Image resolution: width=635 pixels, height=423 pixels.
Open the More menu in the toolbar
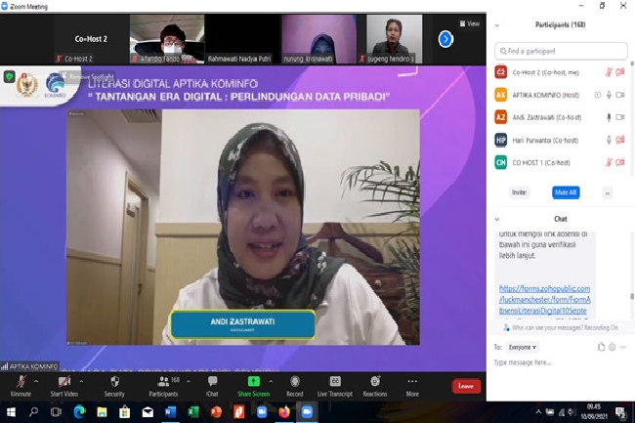tap(412, 381)
